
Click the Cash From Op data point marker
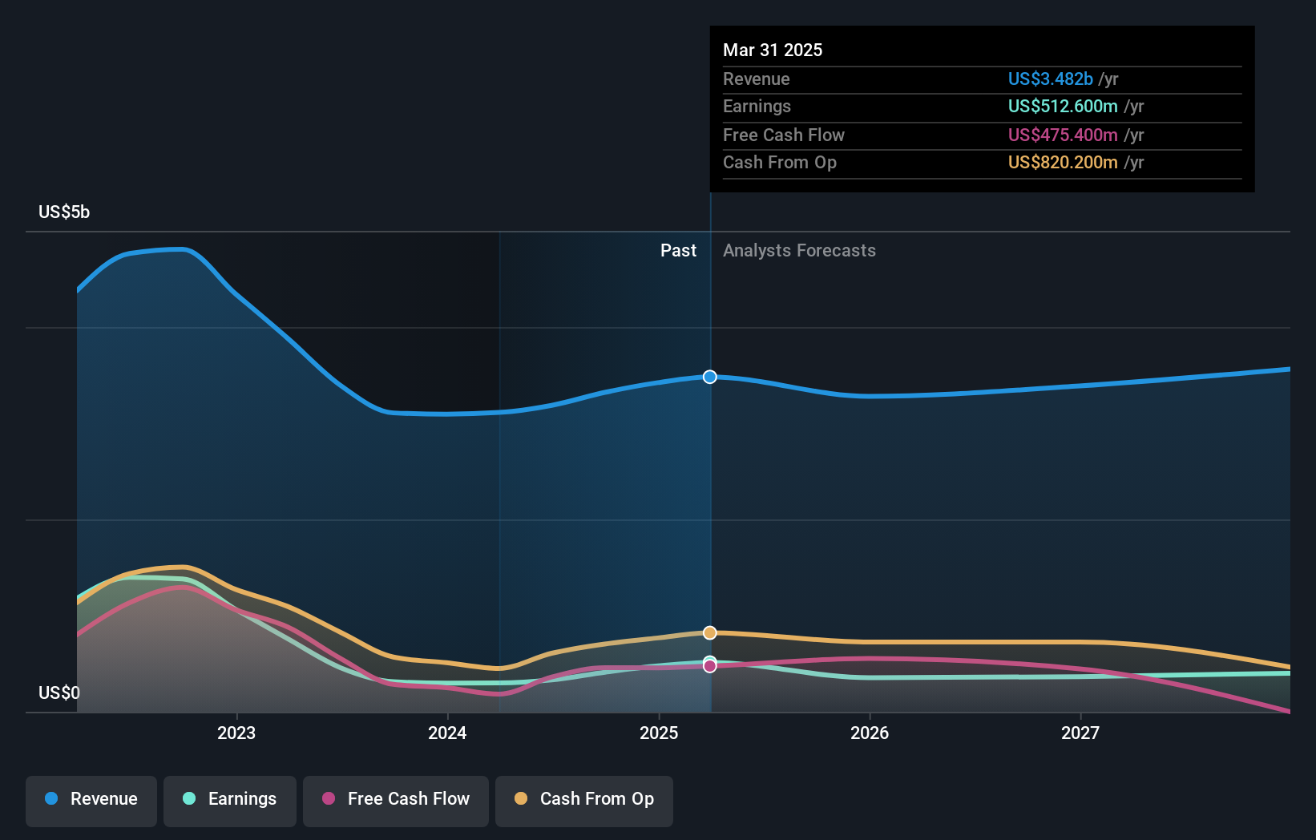pyautogui.click(x=710, y=633)
